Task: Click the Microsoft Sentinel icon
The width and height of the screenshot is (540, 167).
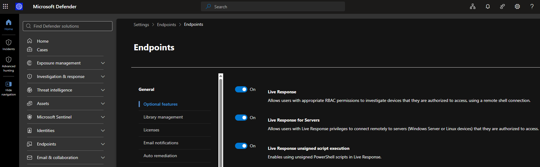Action: [x=30, y=117]
